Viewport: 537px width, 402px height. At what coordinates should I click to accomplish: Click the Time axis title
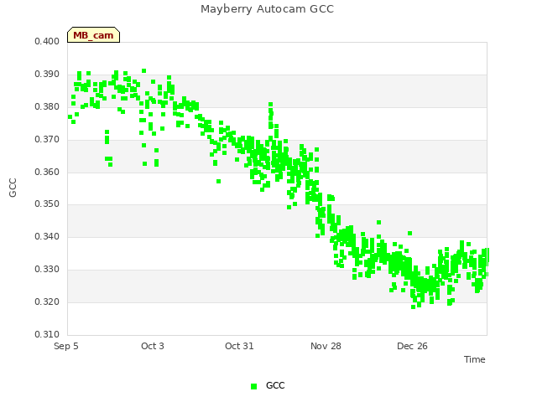click(475, 359)
